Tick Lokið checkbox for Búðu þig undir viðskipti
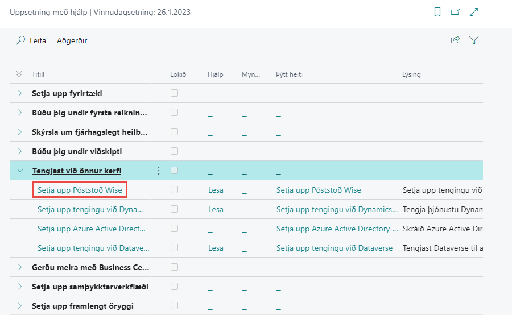The height and width of the screenshot is (315, 512). coord(175,151)
